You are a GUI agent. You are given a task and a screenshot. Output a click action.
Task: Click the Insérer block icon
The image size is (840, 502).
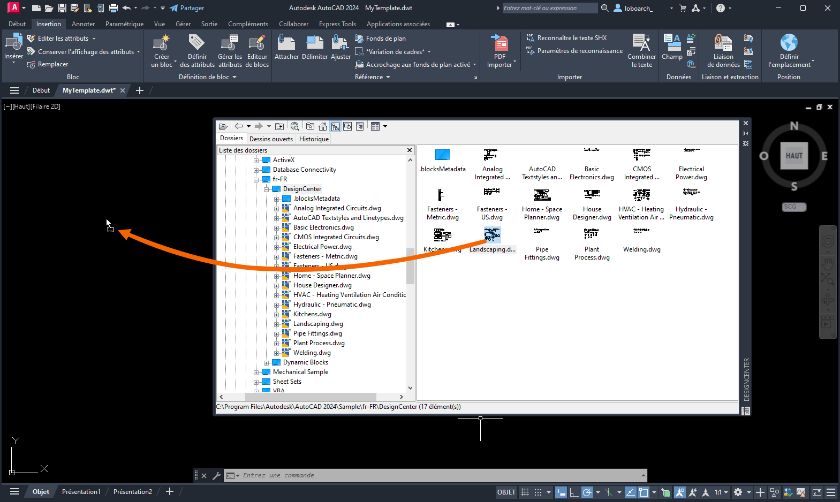(13, 42)
